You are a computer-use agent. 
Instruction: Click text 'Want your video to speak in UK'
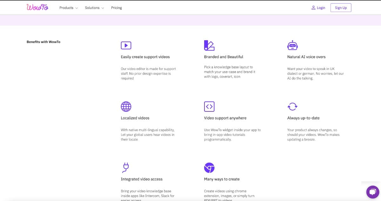pos(311,69)
